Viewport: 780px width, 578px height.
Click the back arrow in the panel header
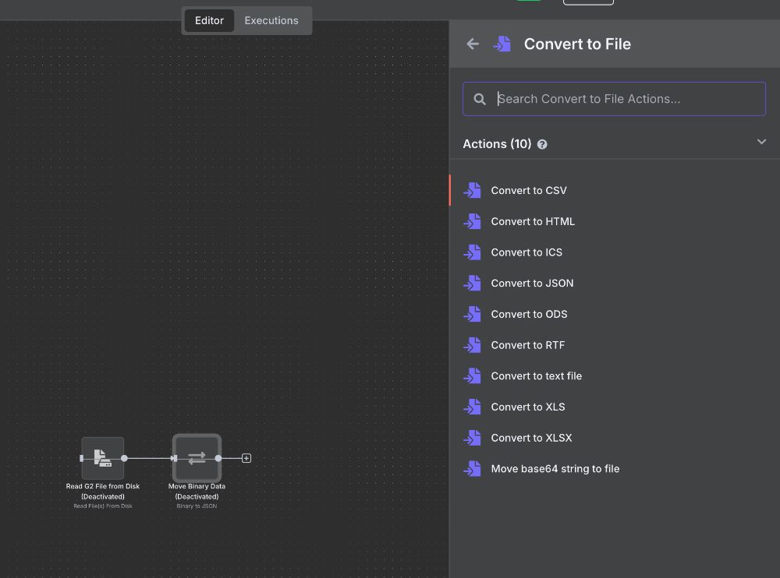473,44
